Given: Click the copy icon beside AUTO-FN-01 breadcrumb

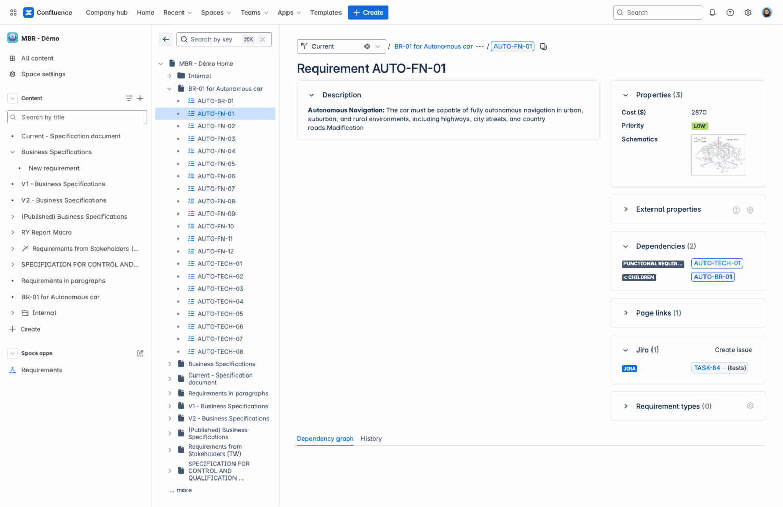Looking at the screenshot, I should [543, 46].
